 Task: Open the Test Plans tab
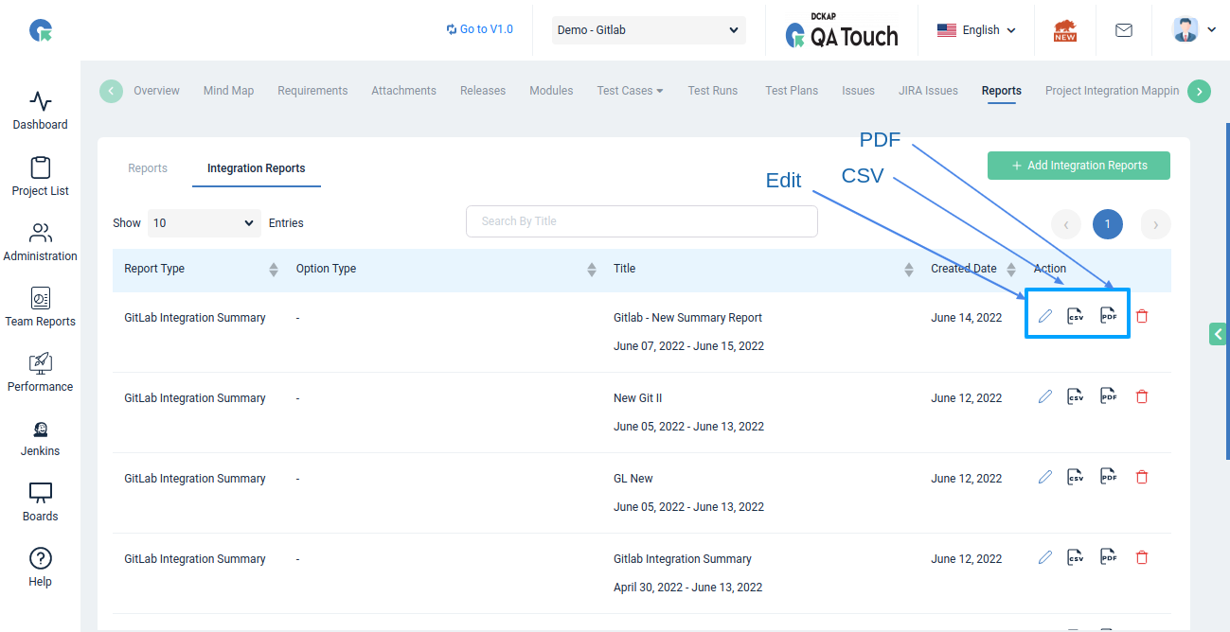tap(792, 91)
